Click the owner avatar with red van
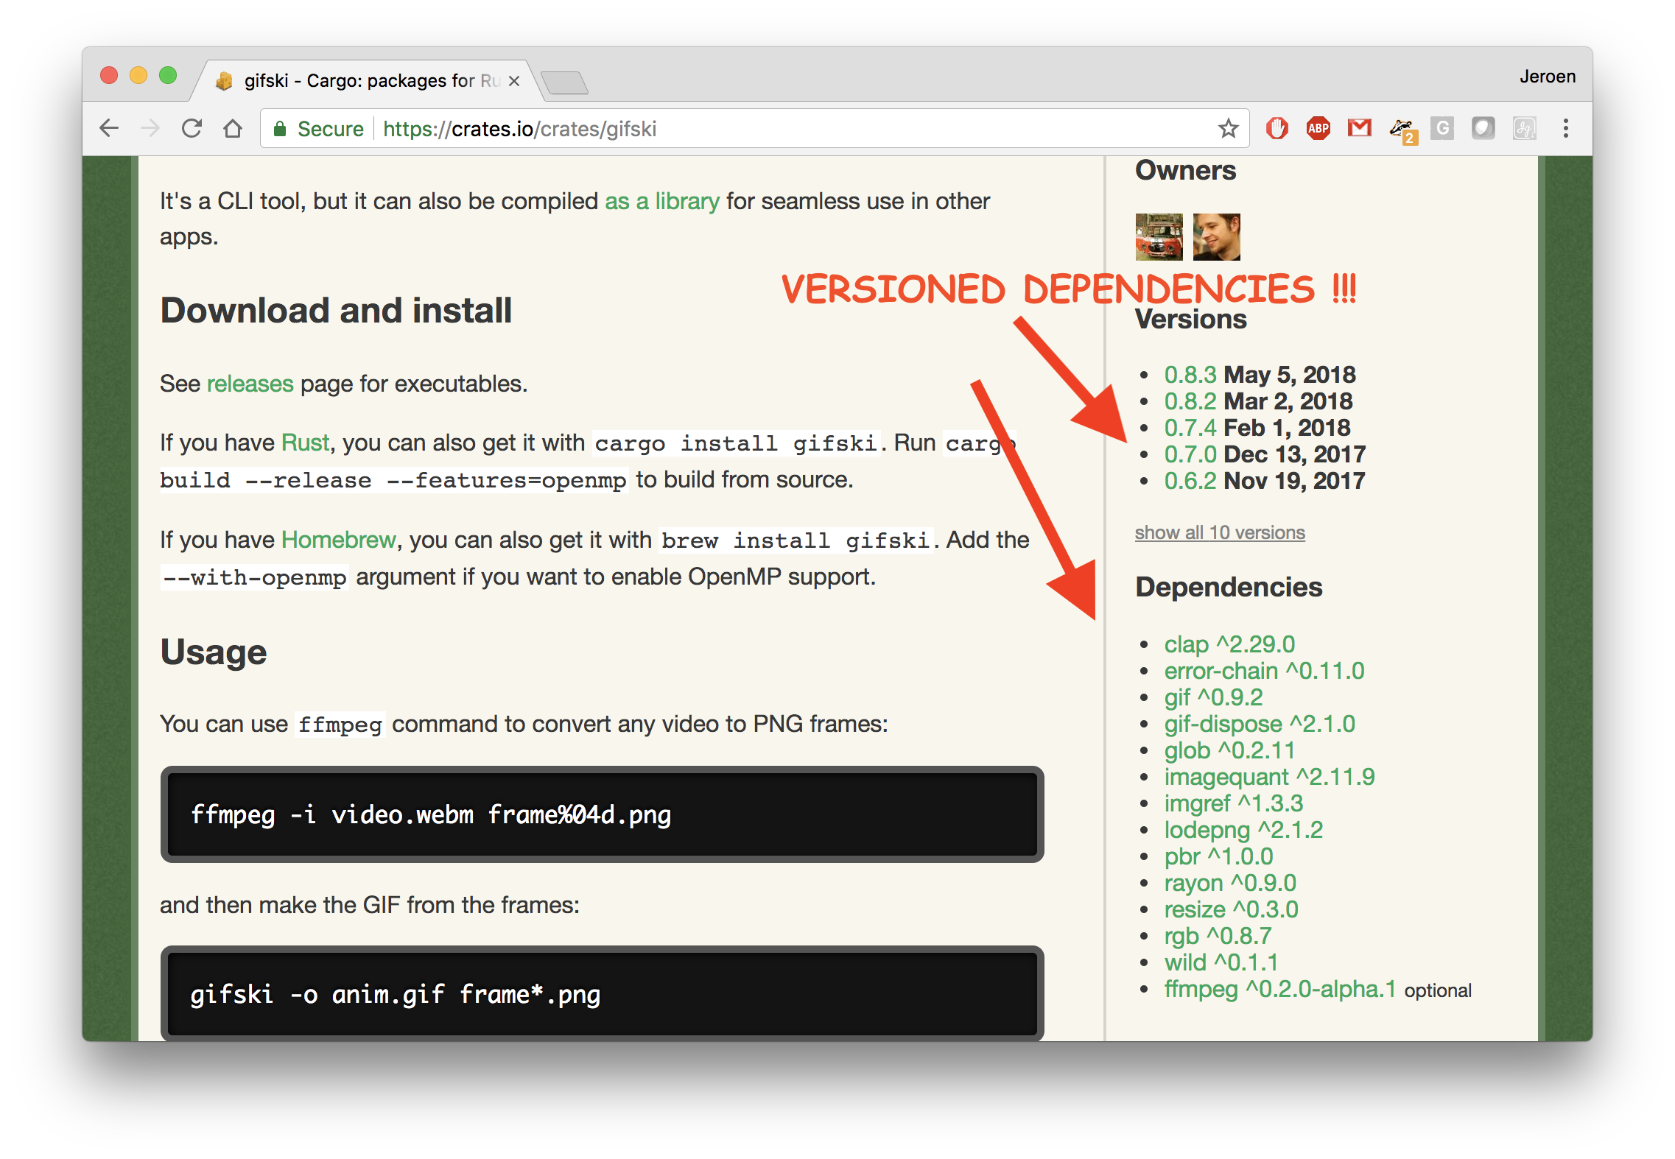1675x1159 pixels. coord(1159,237)
